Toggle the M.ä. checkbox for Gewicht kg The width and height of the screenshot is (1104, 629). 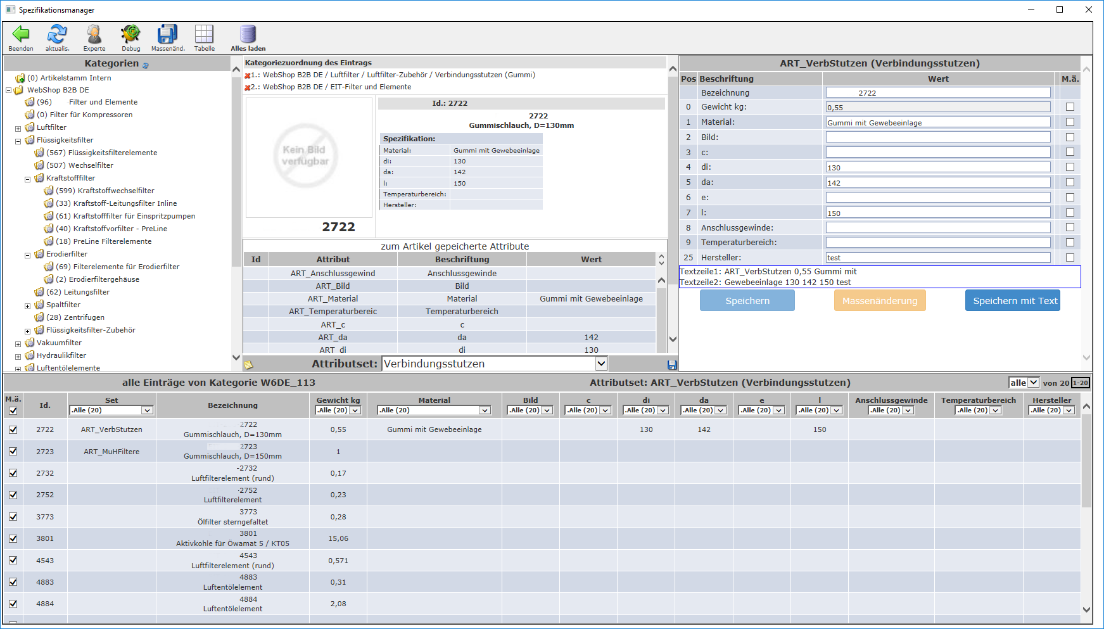[x=1070, y=107]
